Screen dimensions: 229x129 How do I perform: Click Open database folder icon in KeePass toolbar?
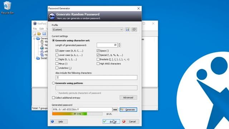(x=39, y=34)
